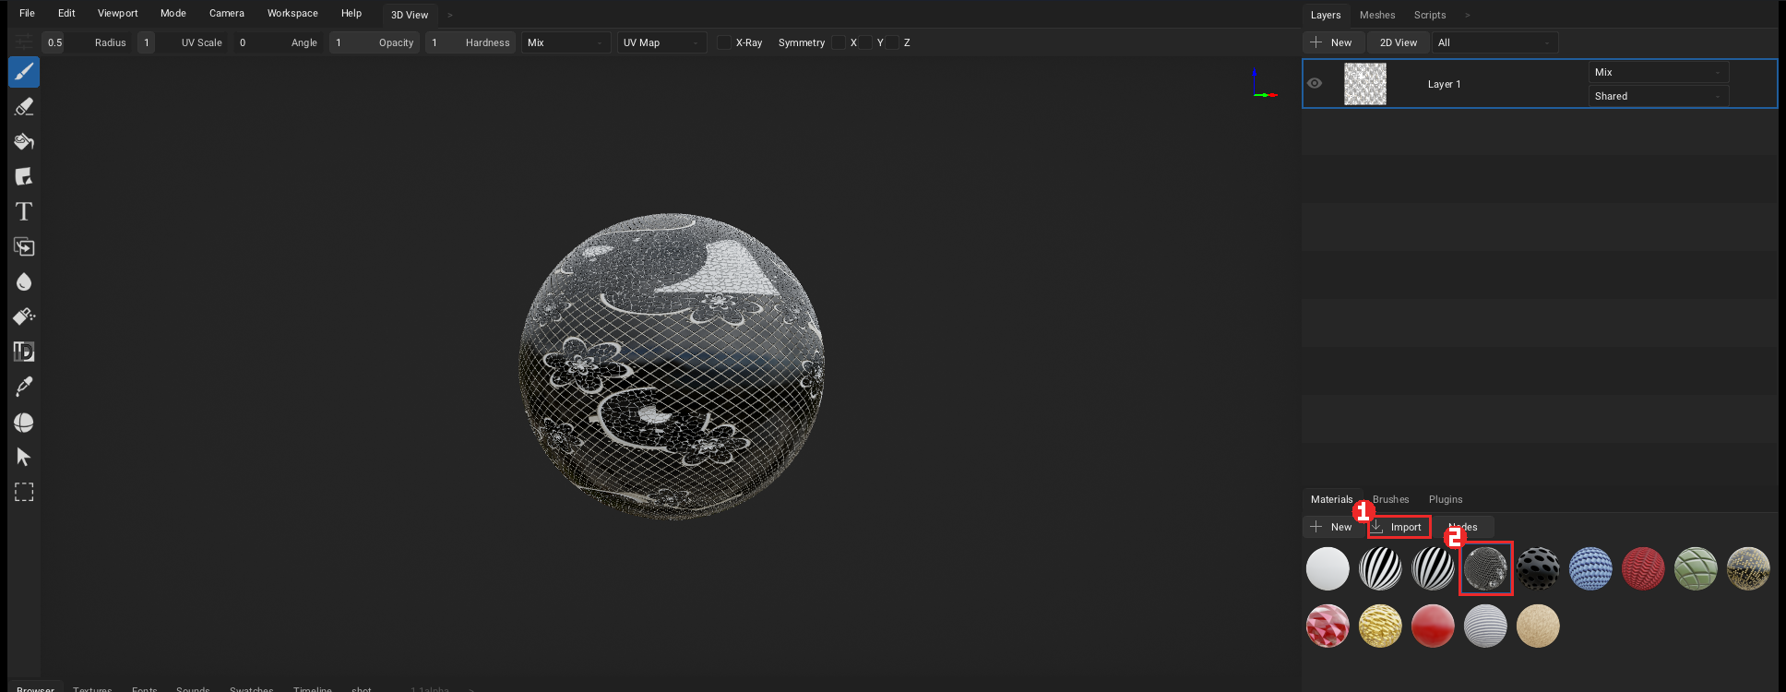The height and width of the screenshot is (692, 1786).
Task: Enable the X-Ray checkbox
Action: coord(724,42)
